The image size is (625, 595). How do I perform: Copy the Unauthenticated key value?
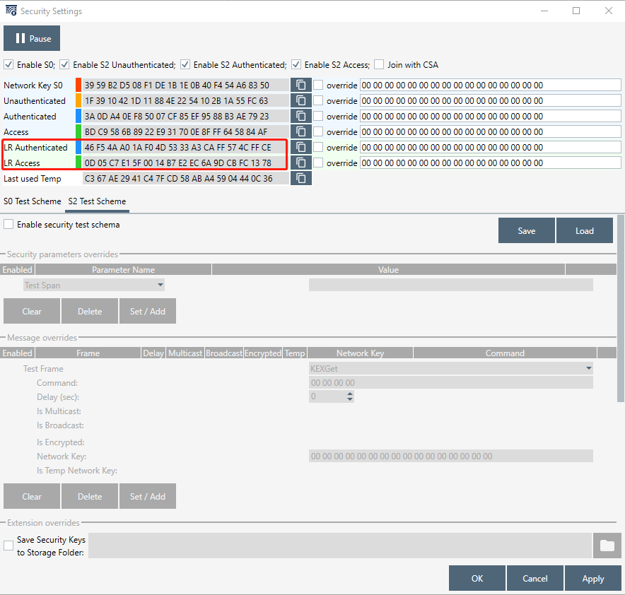click(x=301, y=100)
